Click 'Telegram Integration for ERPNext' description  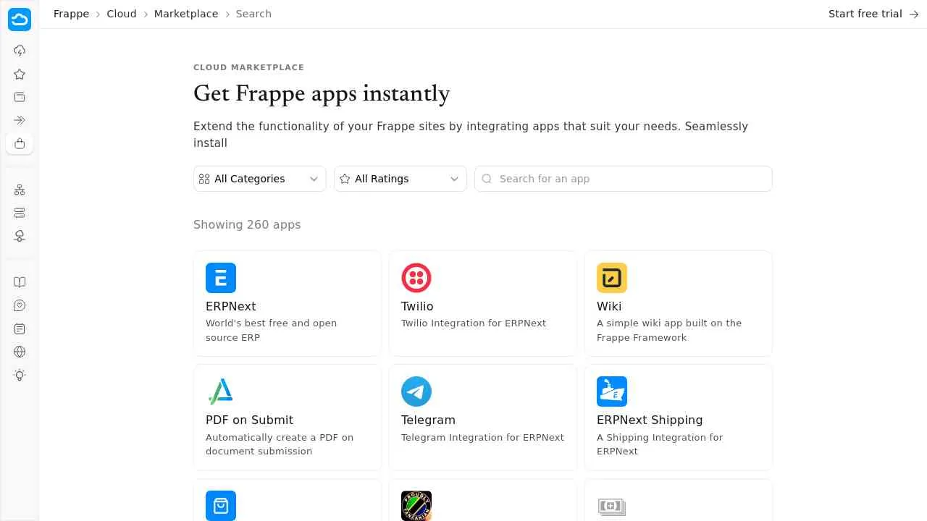(482, 437)
